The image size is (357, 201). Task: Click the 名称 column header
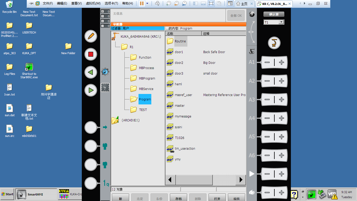coord(184,33)
